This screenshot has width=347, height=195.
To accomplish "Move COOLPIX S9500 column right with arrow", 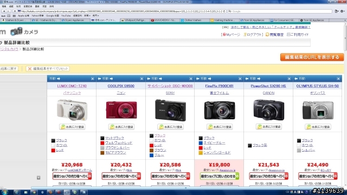I will click(111, 79).
